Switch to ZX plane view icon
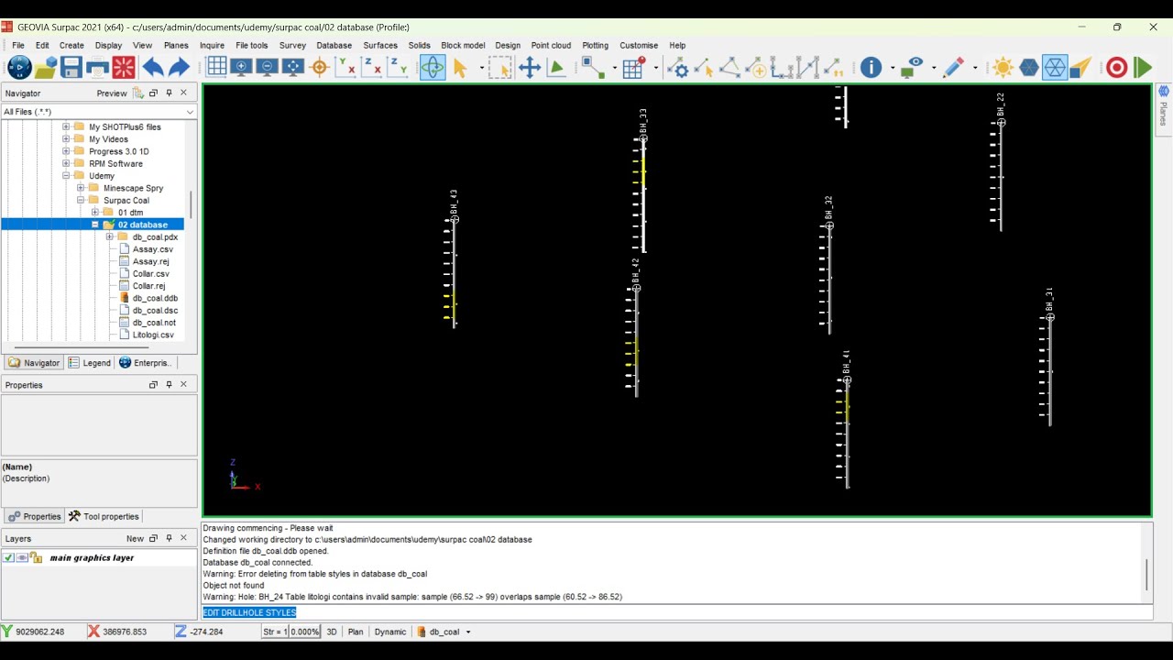This screenshot has width=1173, height=660. click(371, 67)
